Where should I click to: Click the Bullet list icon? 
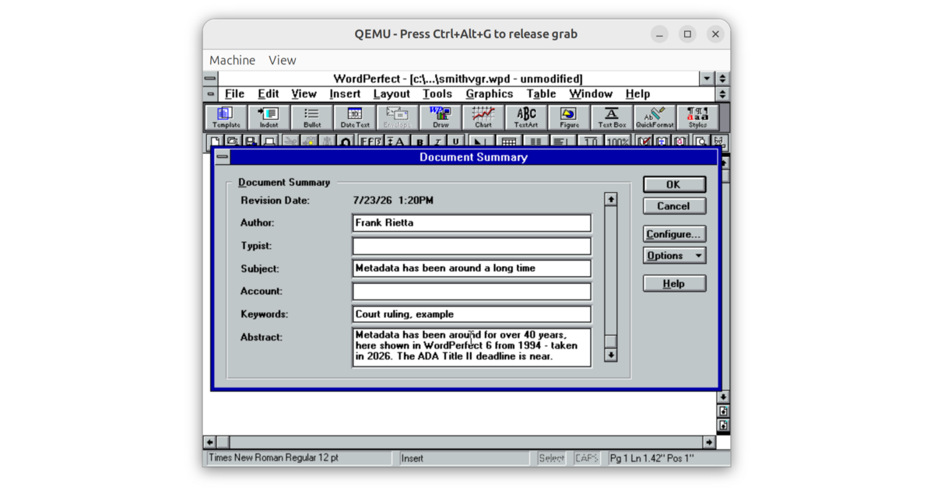[x=311, y=117]
